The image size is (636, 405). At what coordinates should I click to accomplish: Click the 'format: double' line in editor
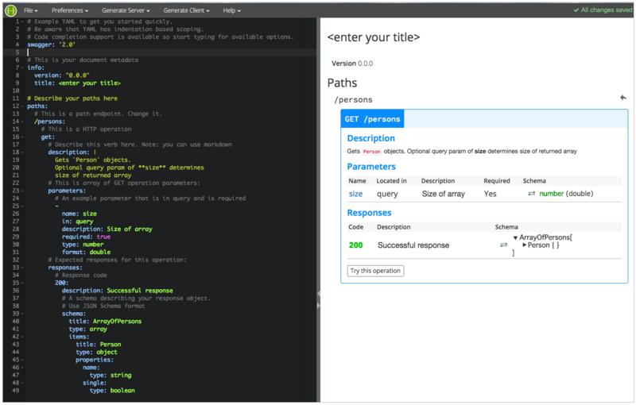pos(86,253)
